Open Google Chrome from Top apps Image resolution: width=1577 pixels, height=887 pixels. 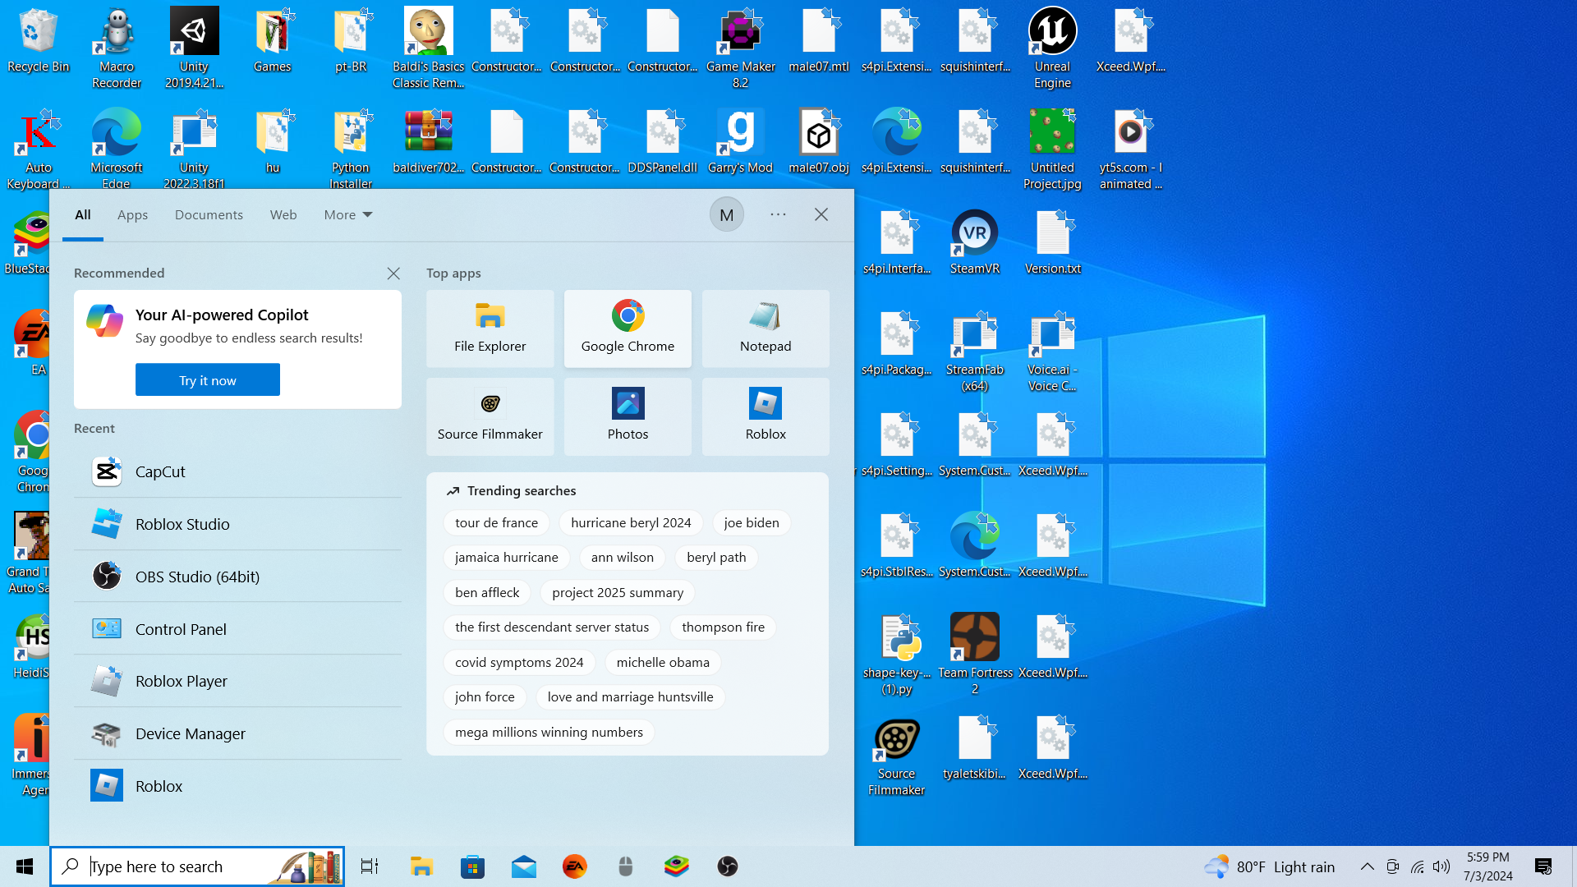(628, 328)
